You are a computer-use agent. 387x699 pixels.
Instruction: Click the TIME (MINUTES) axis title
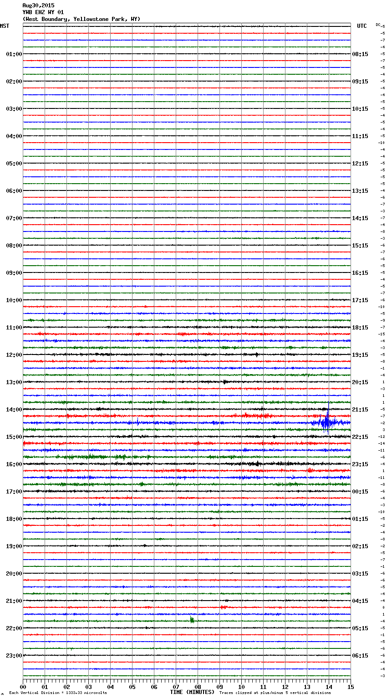coord(192,692)
